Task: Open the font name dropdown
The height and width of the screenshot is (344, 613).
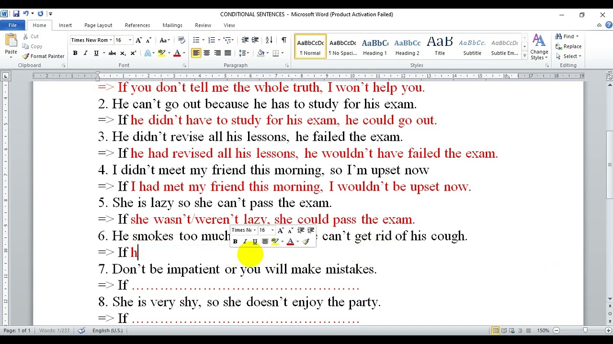Action: pyautogui.click(x=111, y=40)
